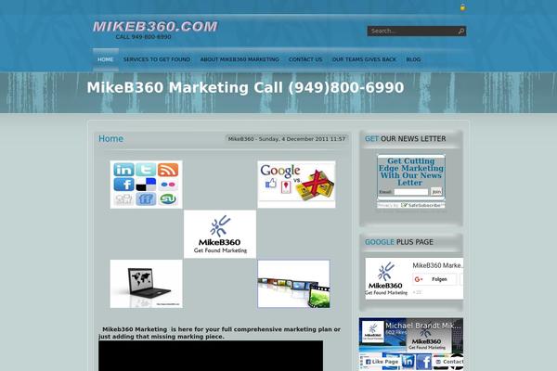
Task: Click the Like Page button
Action: coord(382,362)
